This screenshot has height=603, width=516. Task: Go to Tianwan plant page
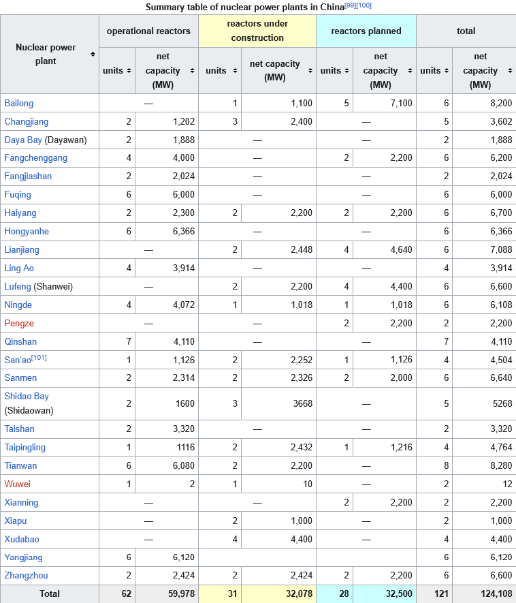point(20,466)
